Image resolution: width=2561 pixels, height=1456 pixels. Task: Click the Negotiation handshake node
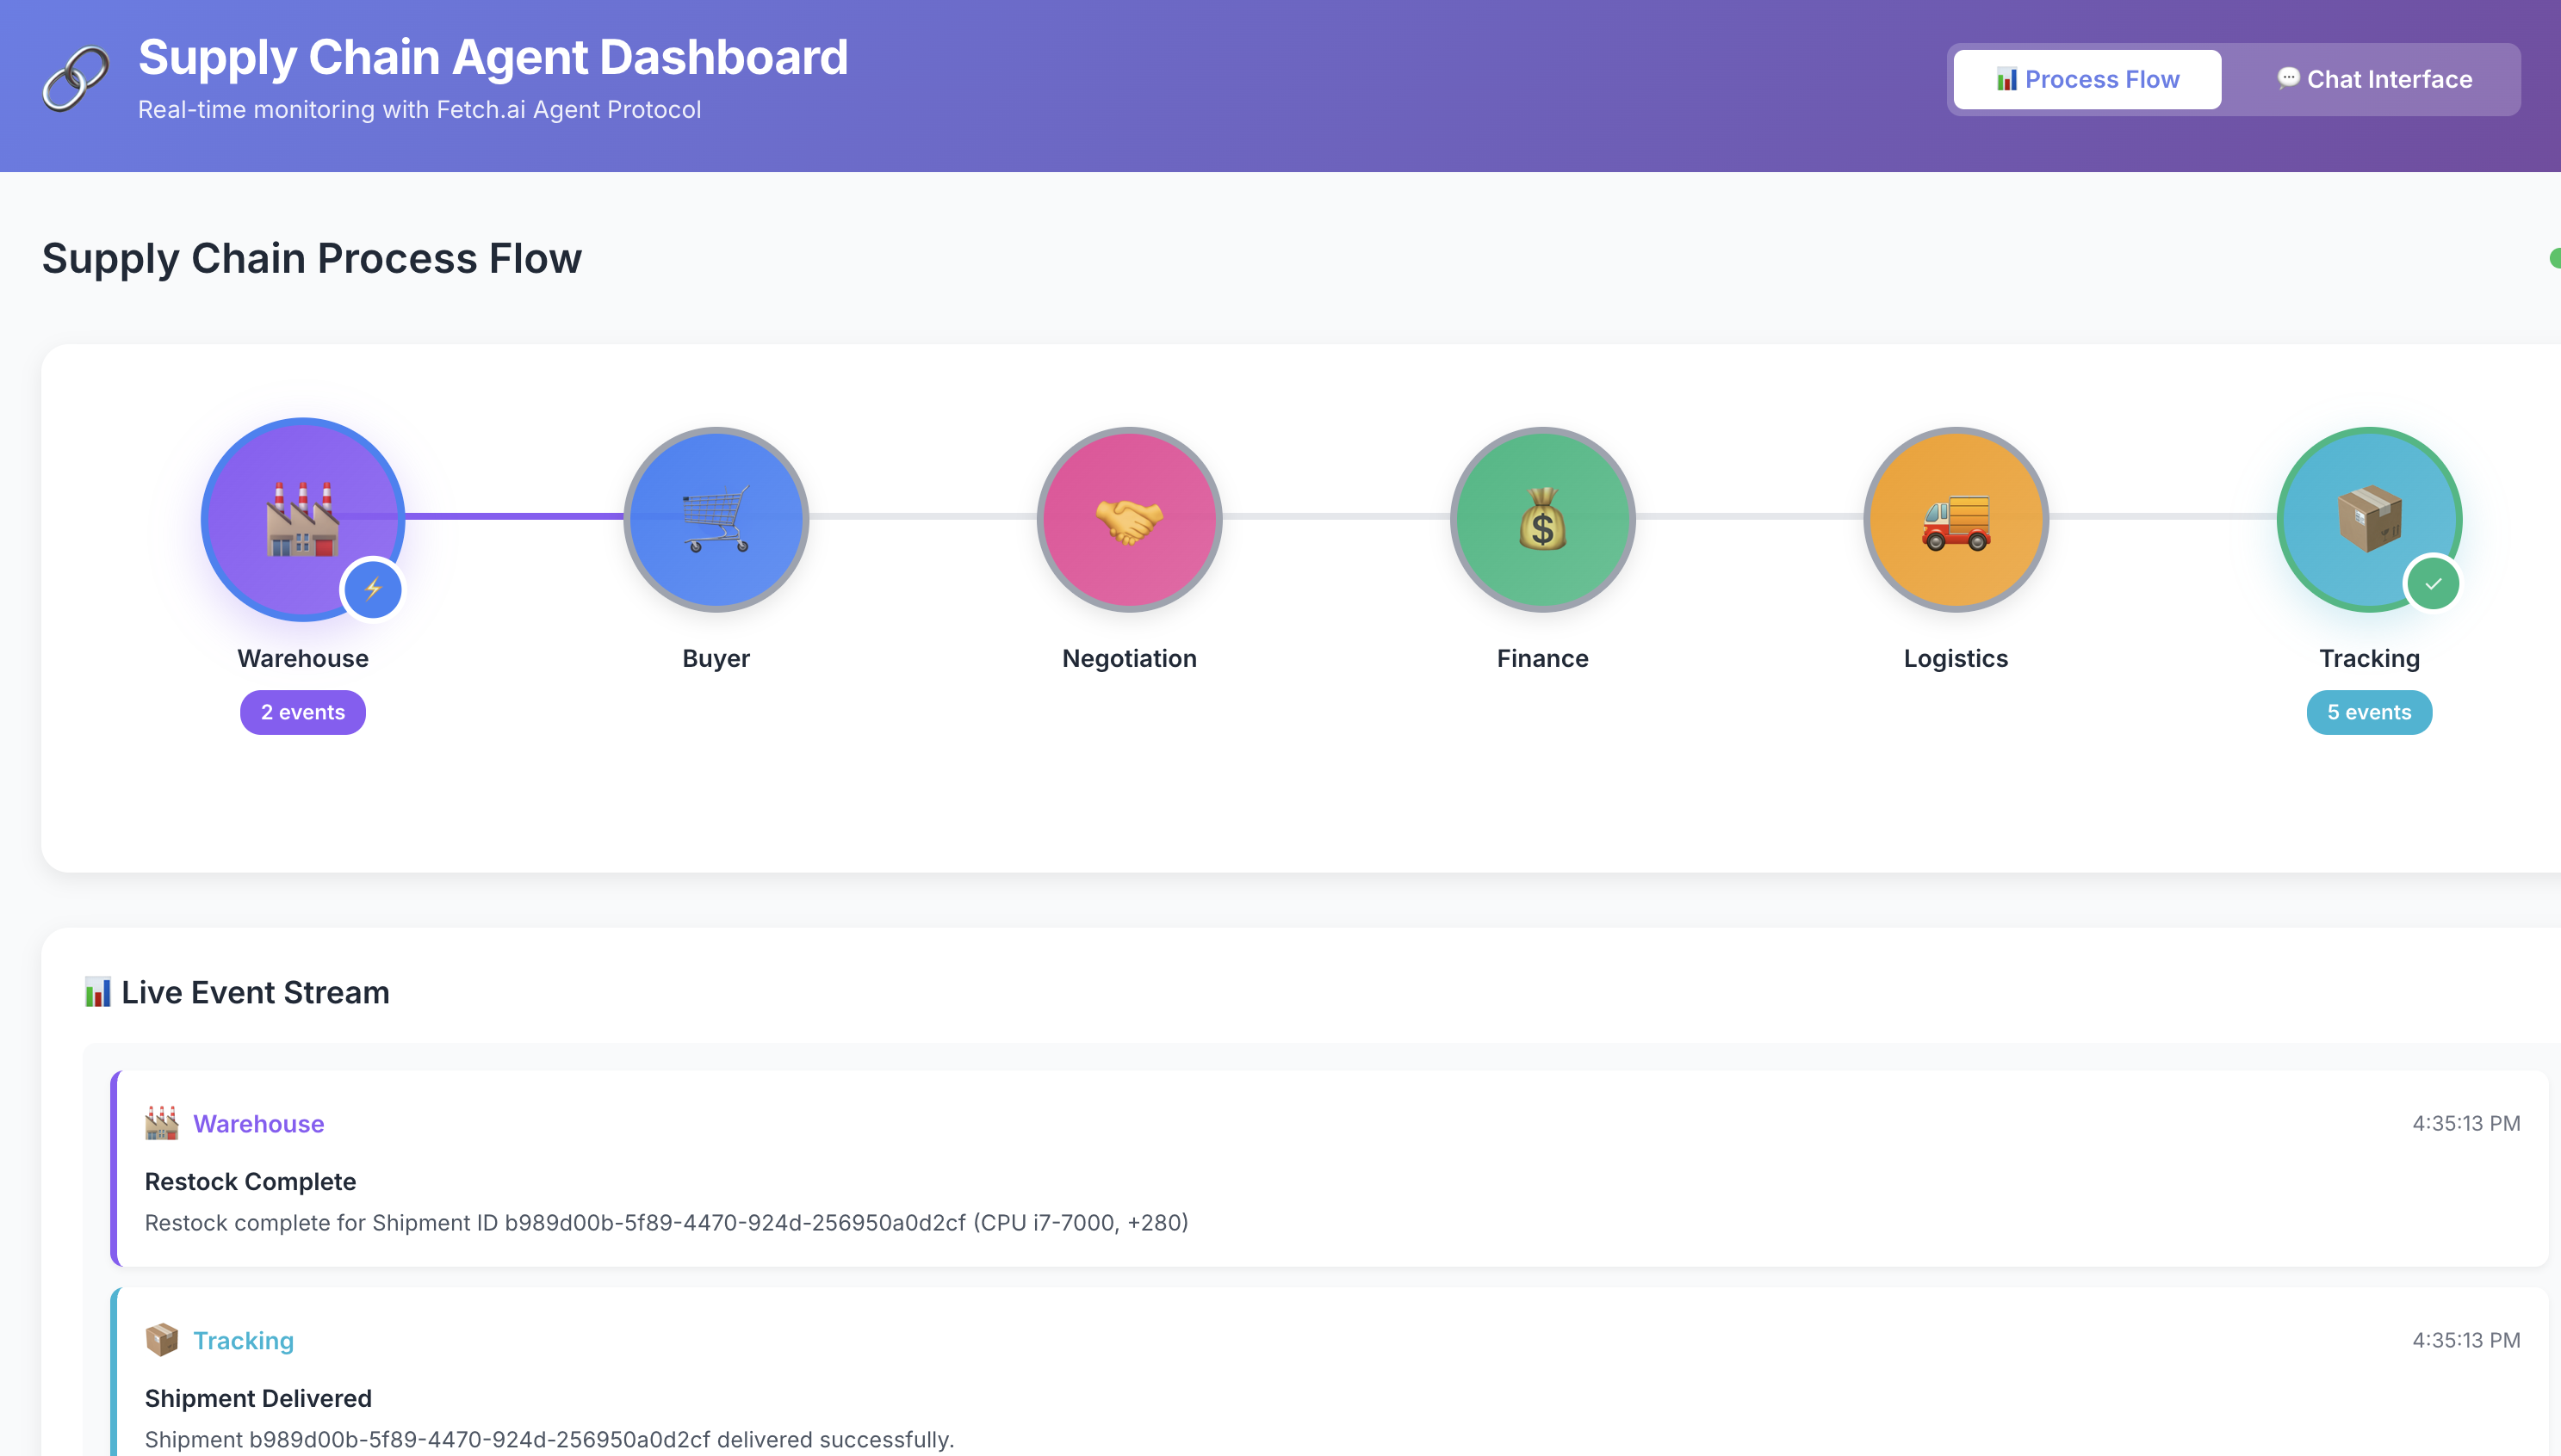tap(1128, 518)
